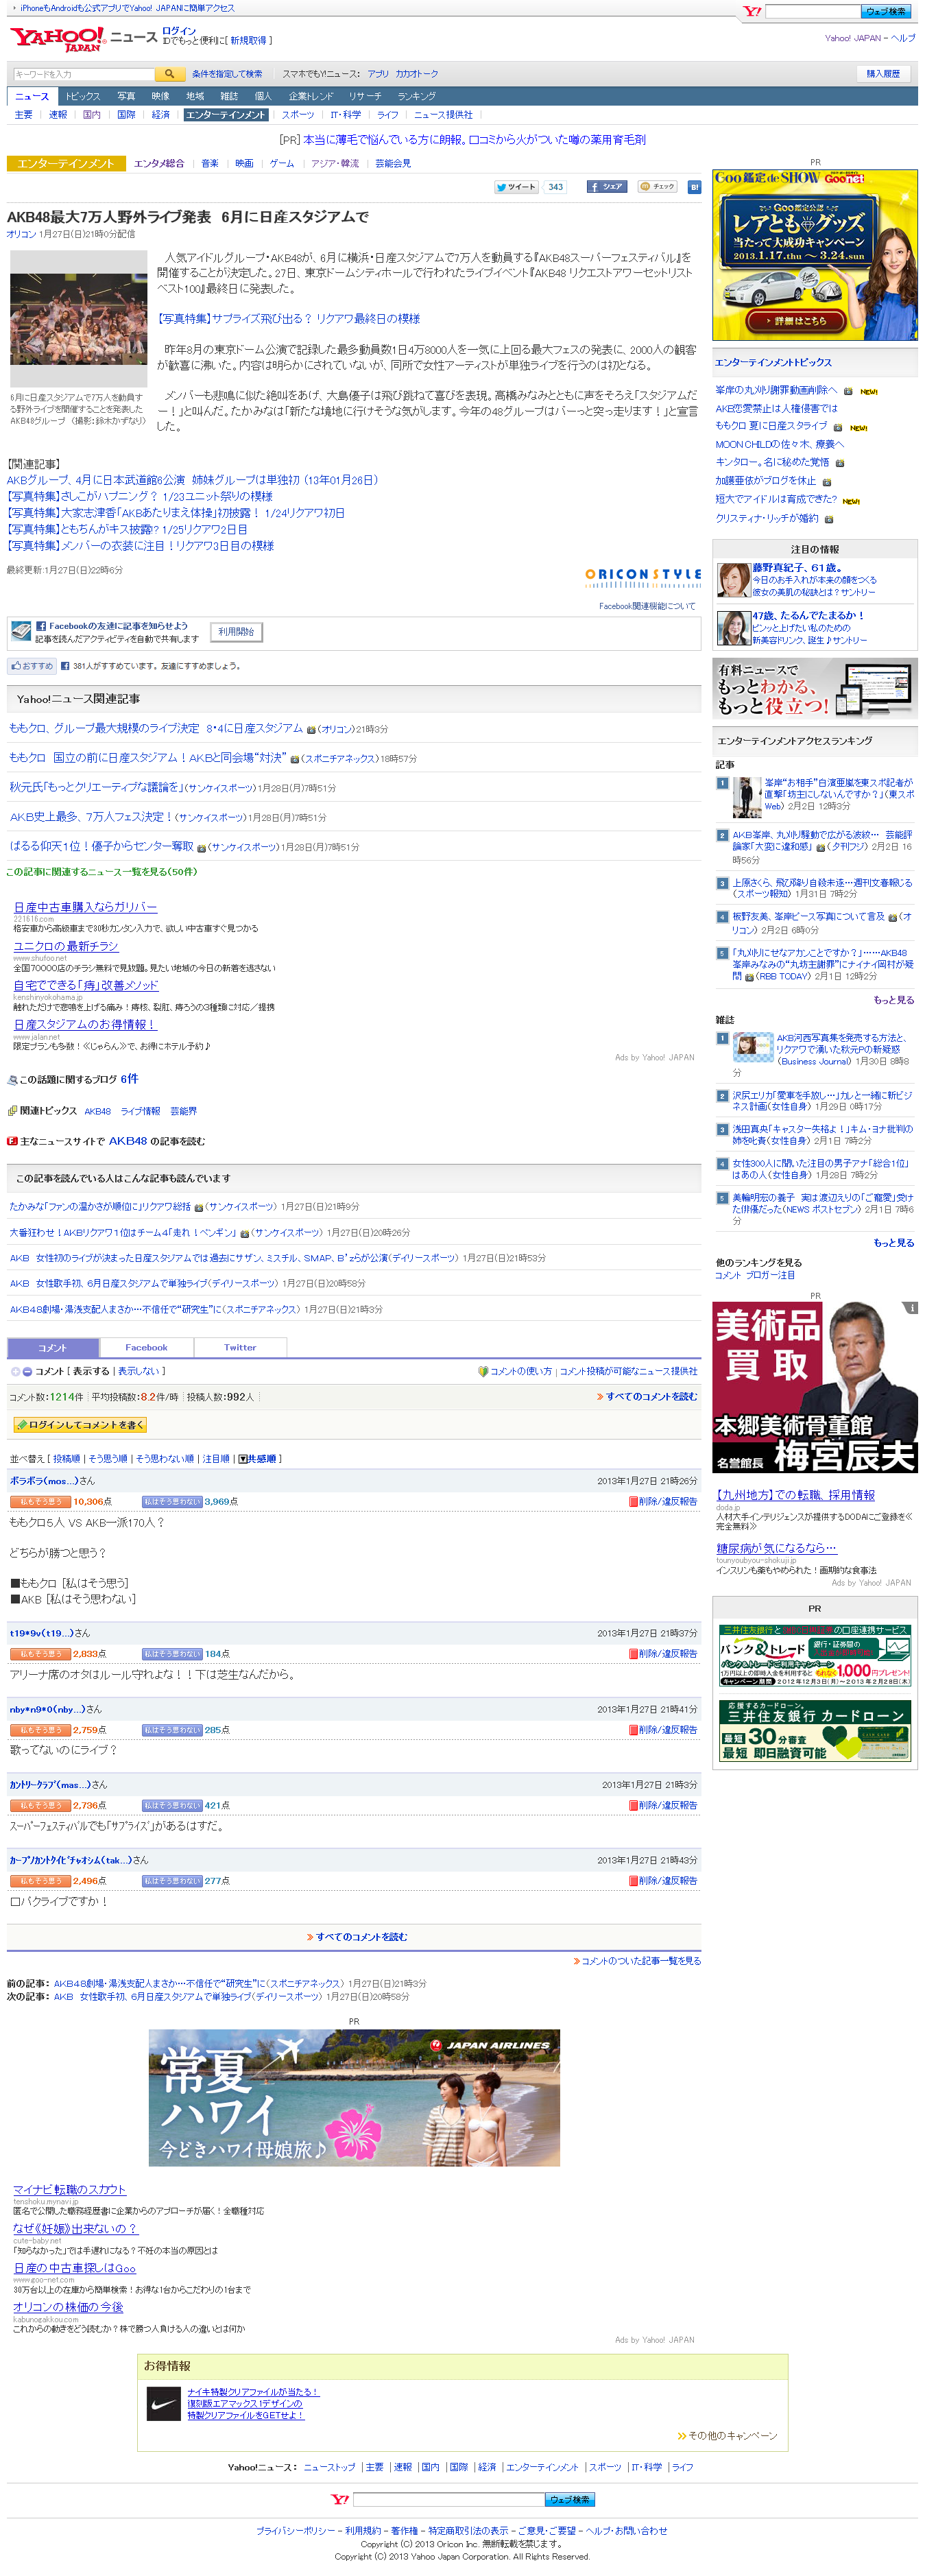Open the スポーツ category
Screen dimensions: 925x2576
[298, 115]
